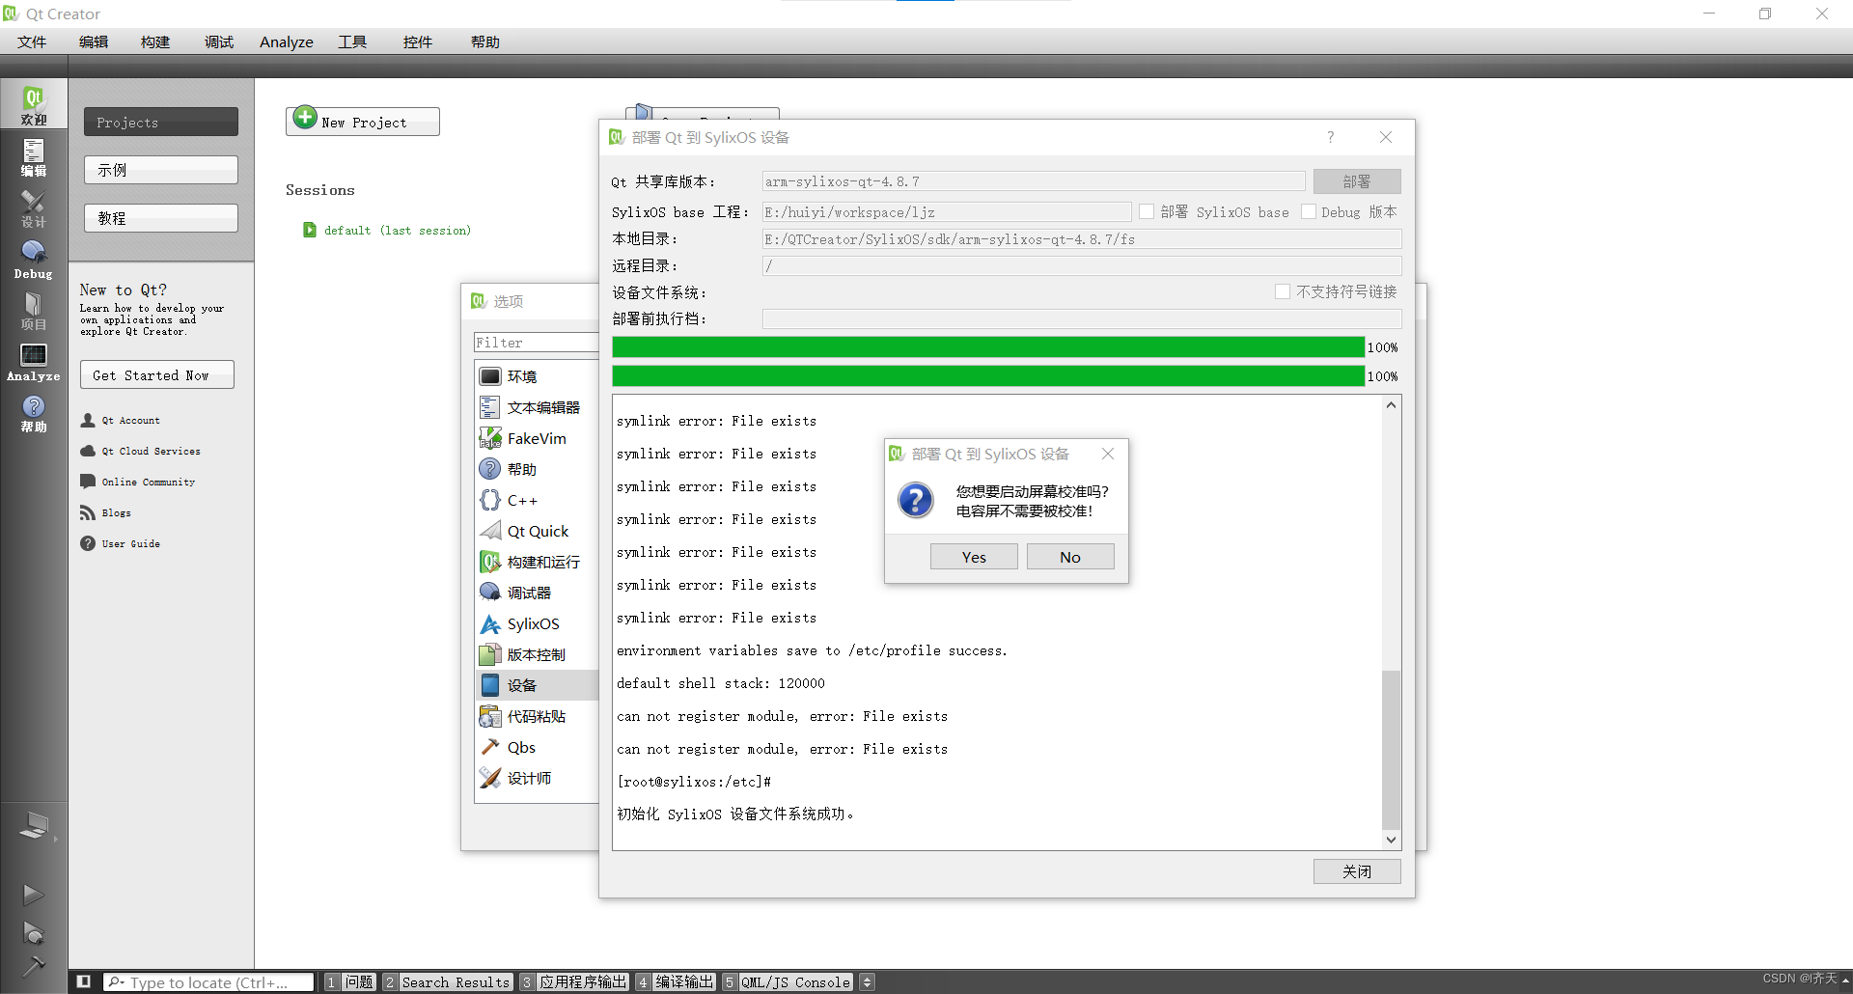Select Qt Quick category in options
This screenshot has height=994, width=1853.
538,531
